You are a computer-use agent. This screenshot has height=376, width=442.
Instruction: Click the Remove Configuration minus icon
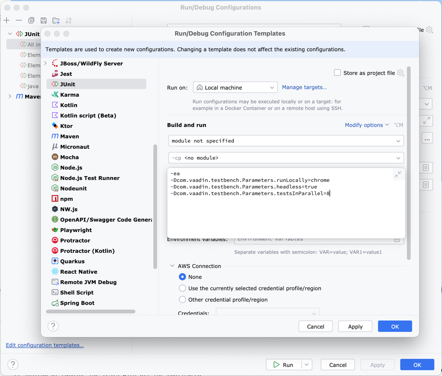(x=19, y=20)
